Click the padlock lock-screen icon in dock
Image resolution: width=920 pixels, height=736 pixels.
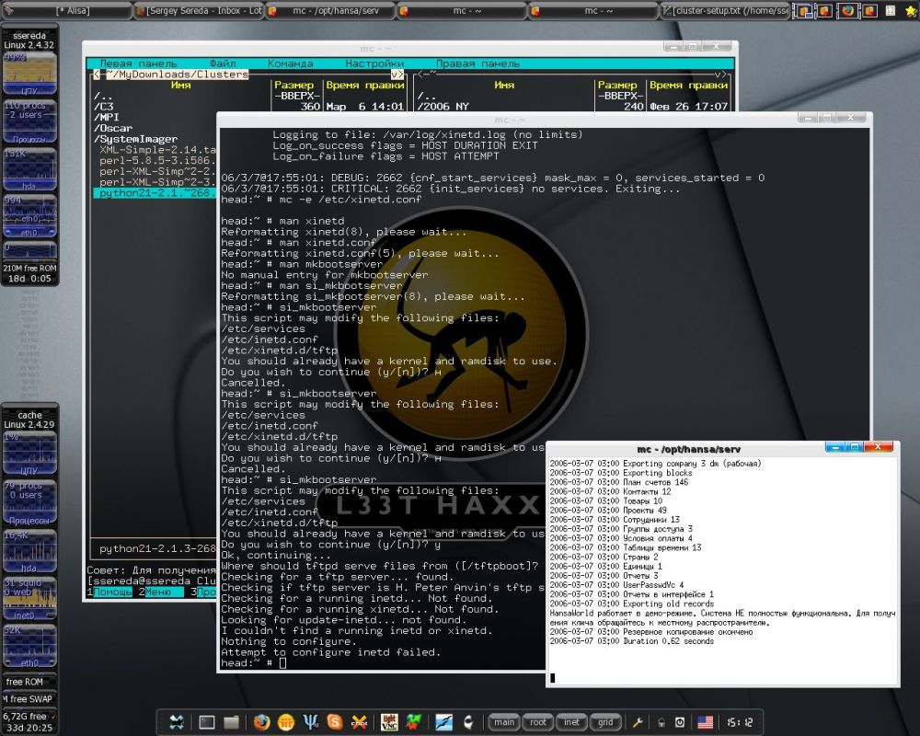[x=661, y=722]
